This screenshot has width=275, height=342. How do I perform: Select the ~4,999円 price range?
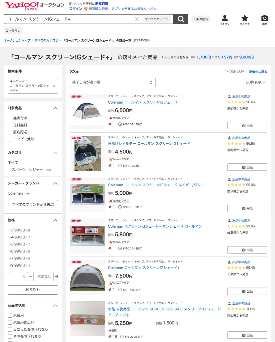(x=16, y=237)
